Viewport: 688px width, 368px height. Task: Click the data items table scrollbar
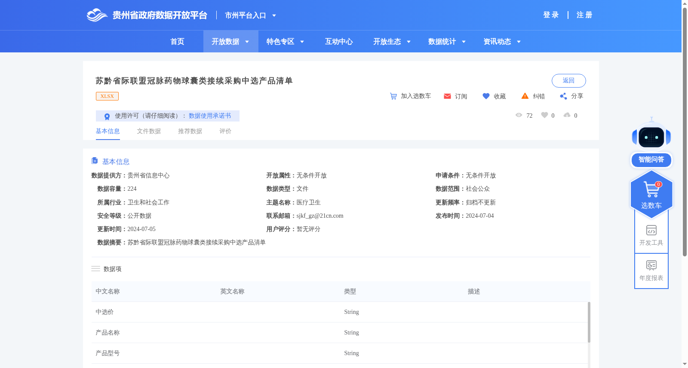point(589,322)
